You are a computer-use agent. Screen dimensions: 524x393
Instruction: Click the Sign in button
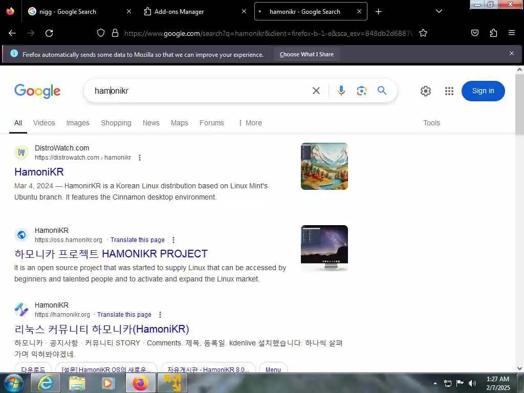483,91
